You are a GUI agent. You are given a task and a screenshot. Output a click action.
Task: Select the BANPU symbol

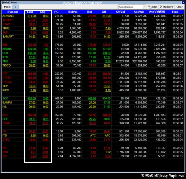click(x=7, y=103)
